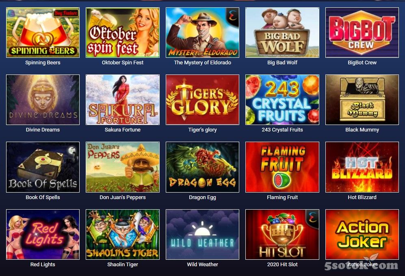The width and height of the screenshot is (405, 276).
Task: Click the Endorphina logo on Mystery of Eldorado
Action: pyautogui.click(x=232, y=15)
